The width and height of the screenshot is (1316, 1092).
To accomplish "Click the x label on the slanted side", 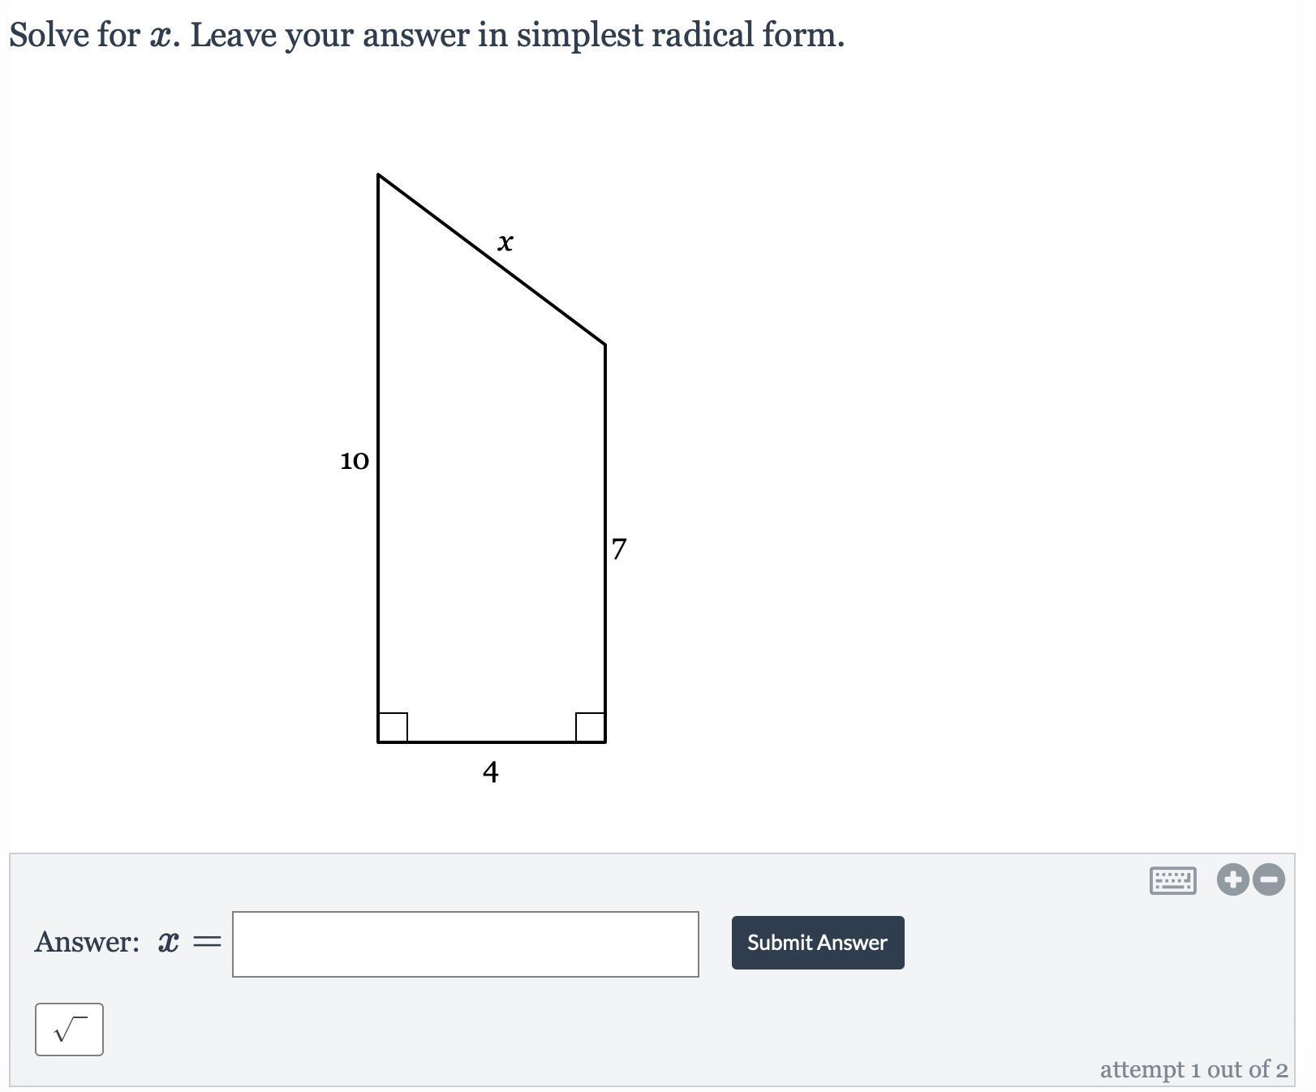I will (x=505, y=242).
